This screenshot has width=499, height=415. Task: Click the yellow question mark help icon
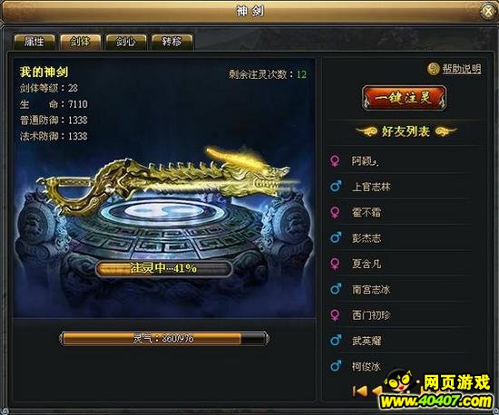pyautogui.click(x=433, y=69)
